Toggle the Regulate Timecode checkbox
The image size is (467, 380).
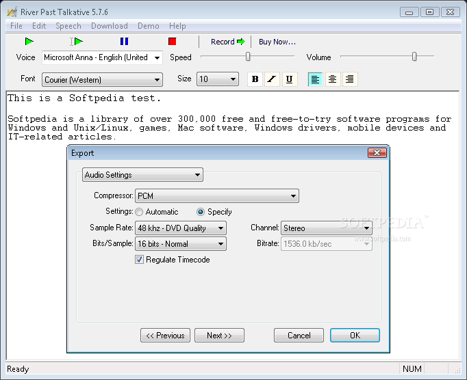point(139,260)
